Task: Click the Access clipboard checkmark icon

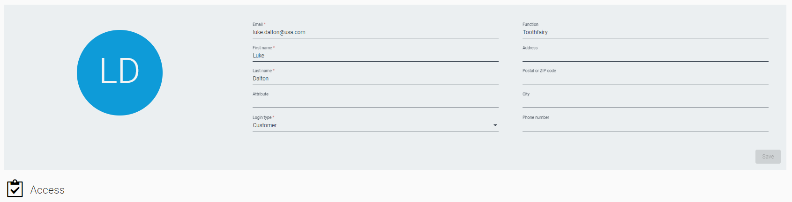Action: point(15,188)
